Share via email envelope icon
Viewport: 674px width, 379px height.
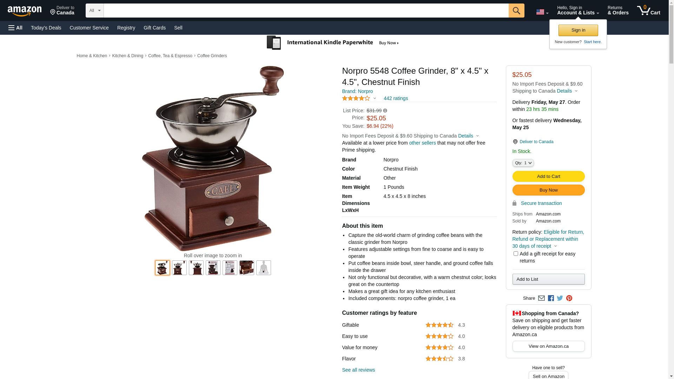[x=541, y=298]
